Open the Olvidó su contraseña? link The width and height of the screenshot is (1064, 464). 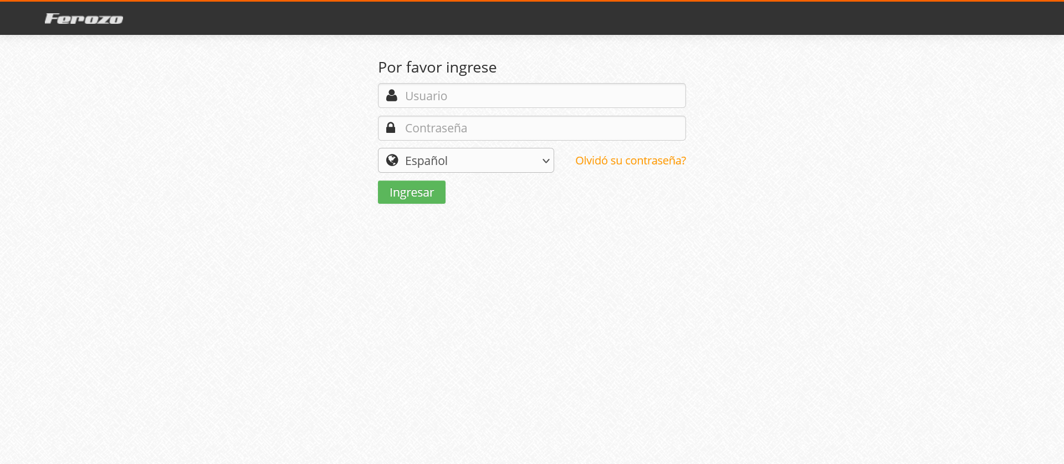tap(631, 161)
